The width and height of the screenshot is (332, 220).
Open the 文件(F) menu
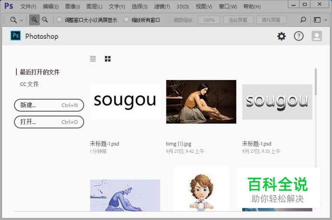point(28,7)
